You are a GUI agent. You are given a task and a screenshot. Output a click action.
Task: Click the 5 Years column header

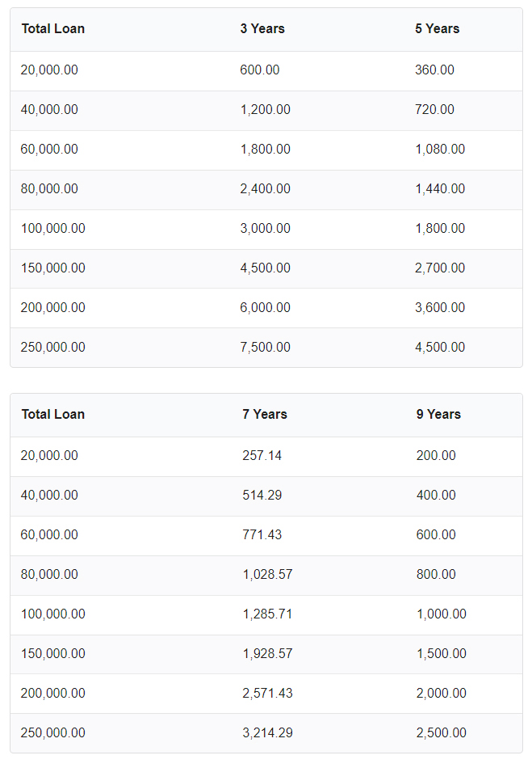click(x=437, y=28)
